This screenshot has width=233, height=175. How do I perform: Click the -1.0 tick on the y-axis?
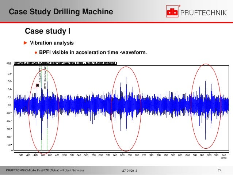[x=9, y=145]
